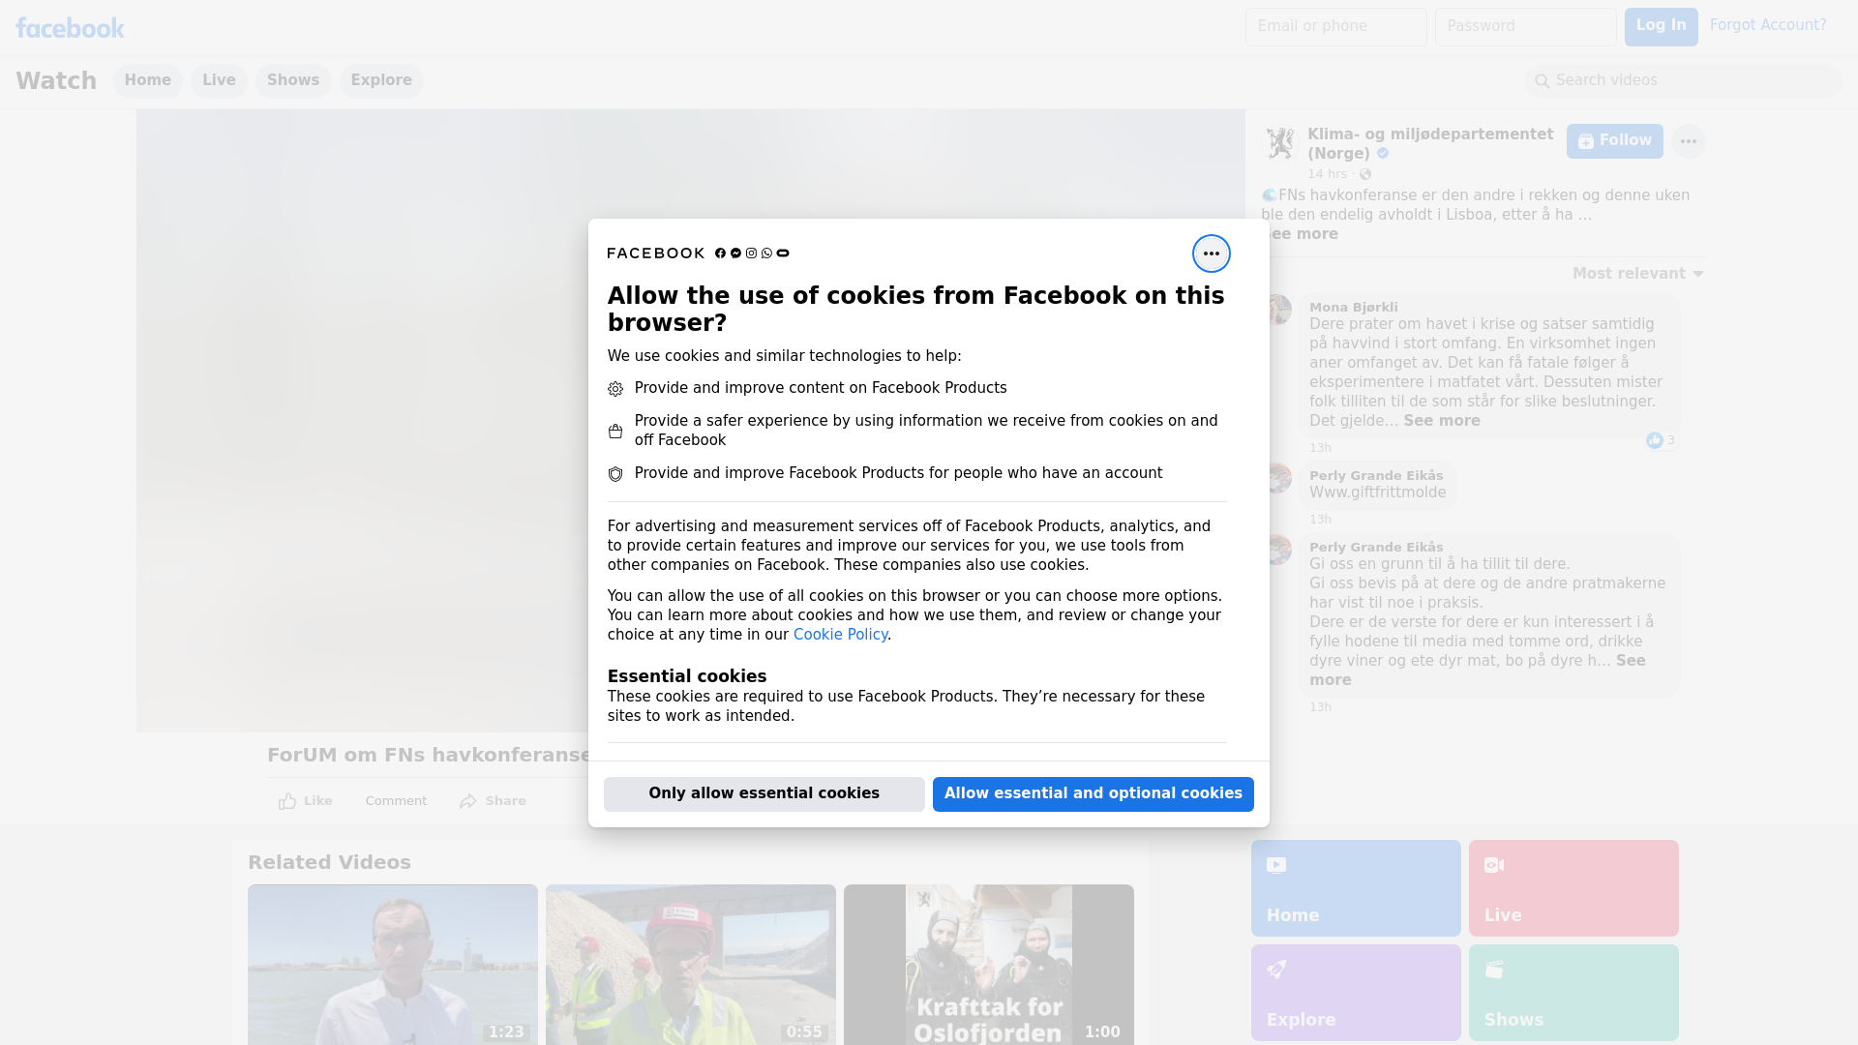Click the facebook logo in the header
Viewport: 1858px width, 1045px height.
[70, 28]
